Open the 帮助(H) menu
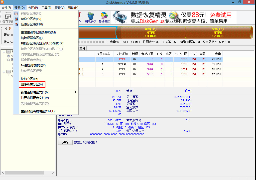Image resolution: width=256 pixels, height=180 pixels. [x=73, y=8]
